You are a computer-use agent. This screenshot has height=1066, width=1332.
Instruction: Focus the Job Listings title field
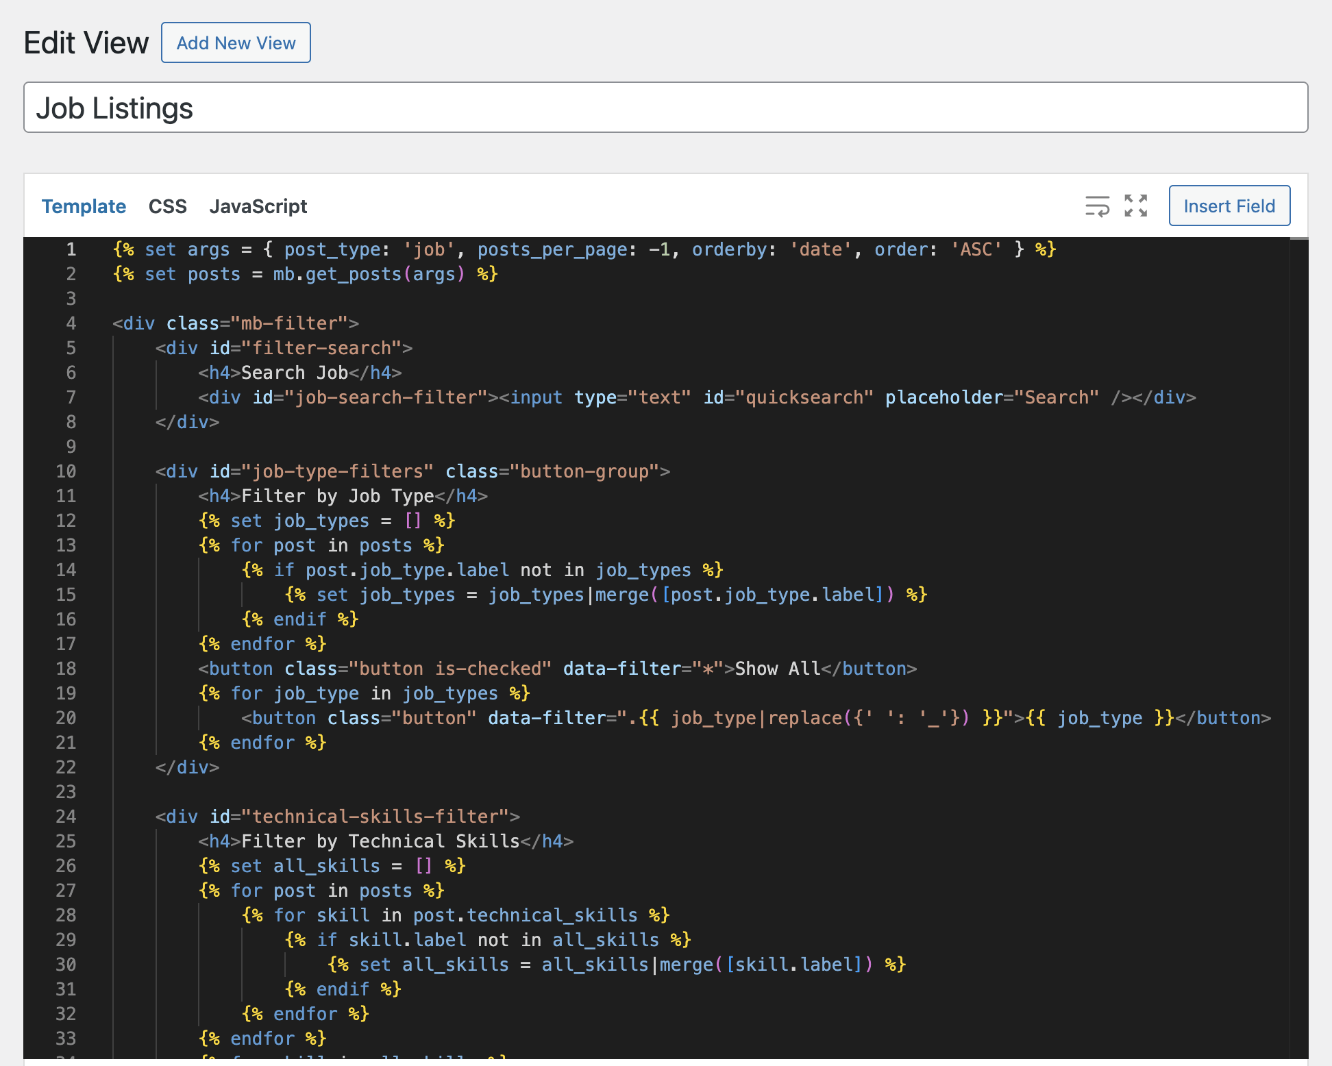coord(665,108)
